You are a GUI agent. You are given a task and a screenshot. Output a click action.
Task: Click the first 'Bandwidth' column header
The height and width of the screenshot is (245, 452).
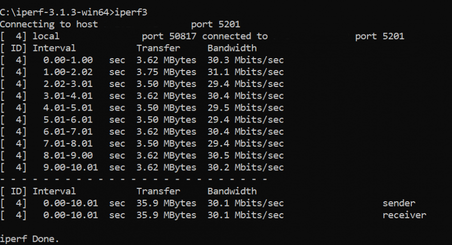pyautogui.click(x=232, y=48)
